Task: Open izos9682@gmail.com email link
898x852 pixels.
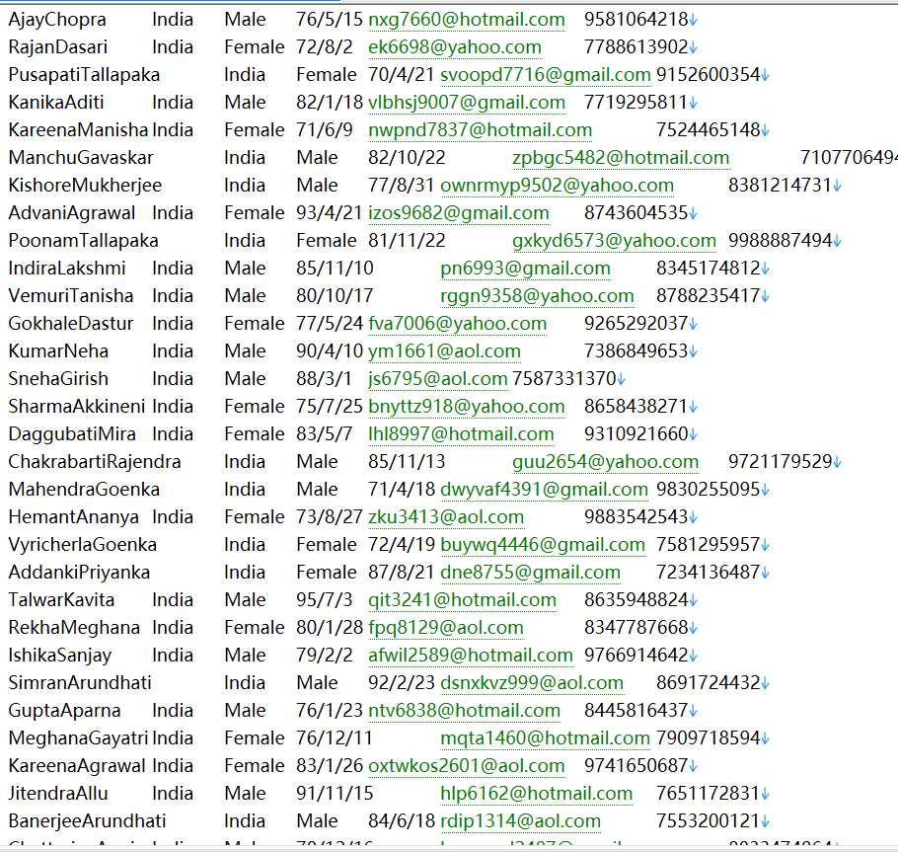Action: 458,212
